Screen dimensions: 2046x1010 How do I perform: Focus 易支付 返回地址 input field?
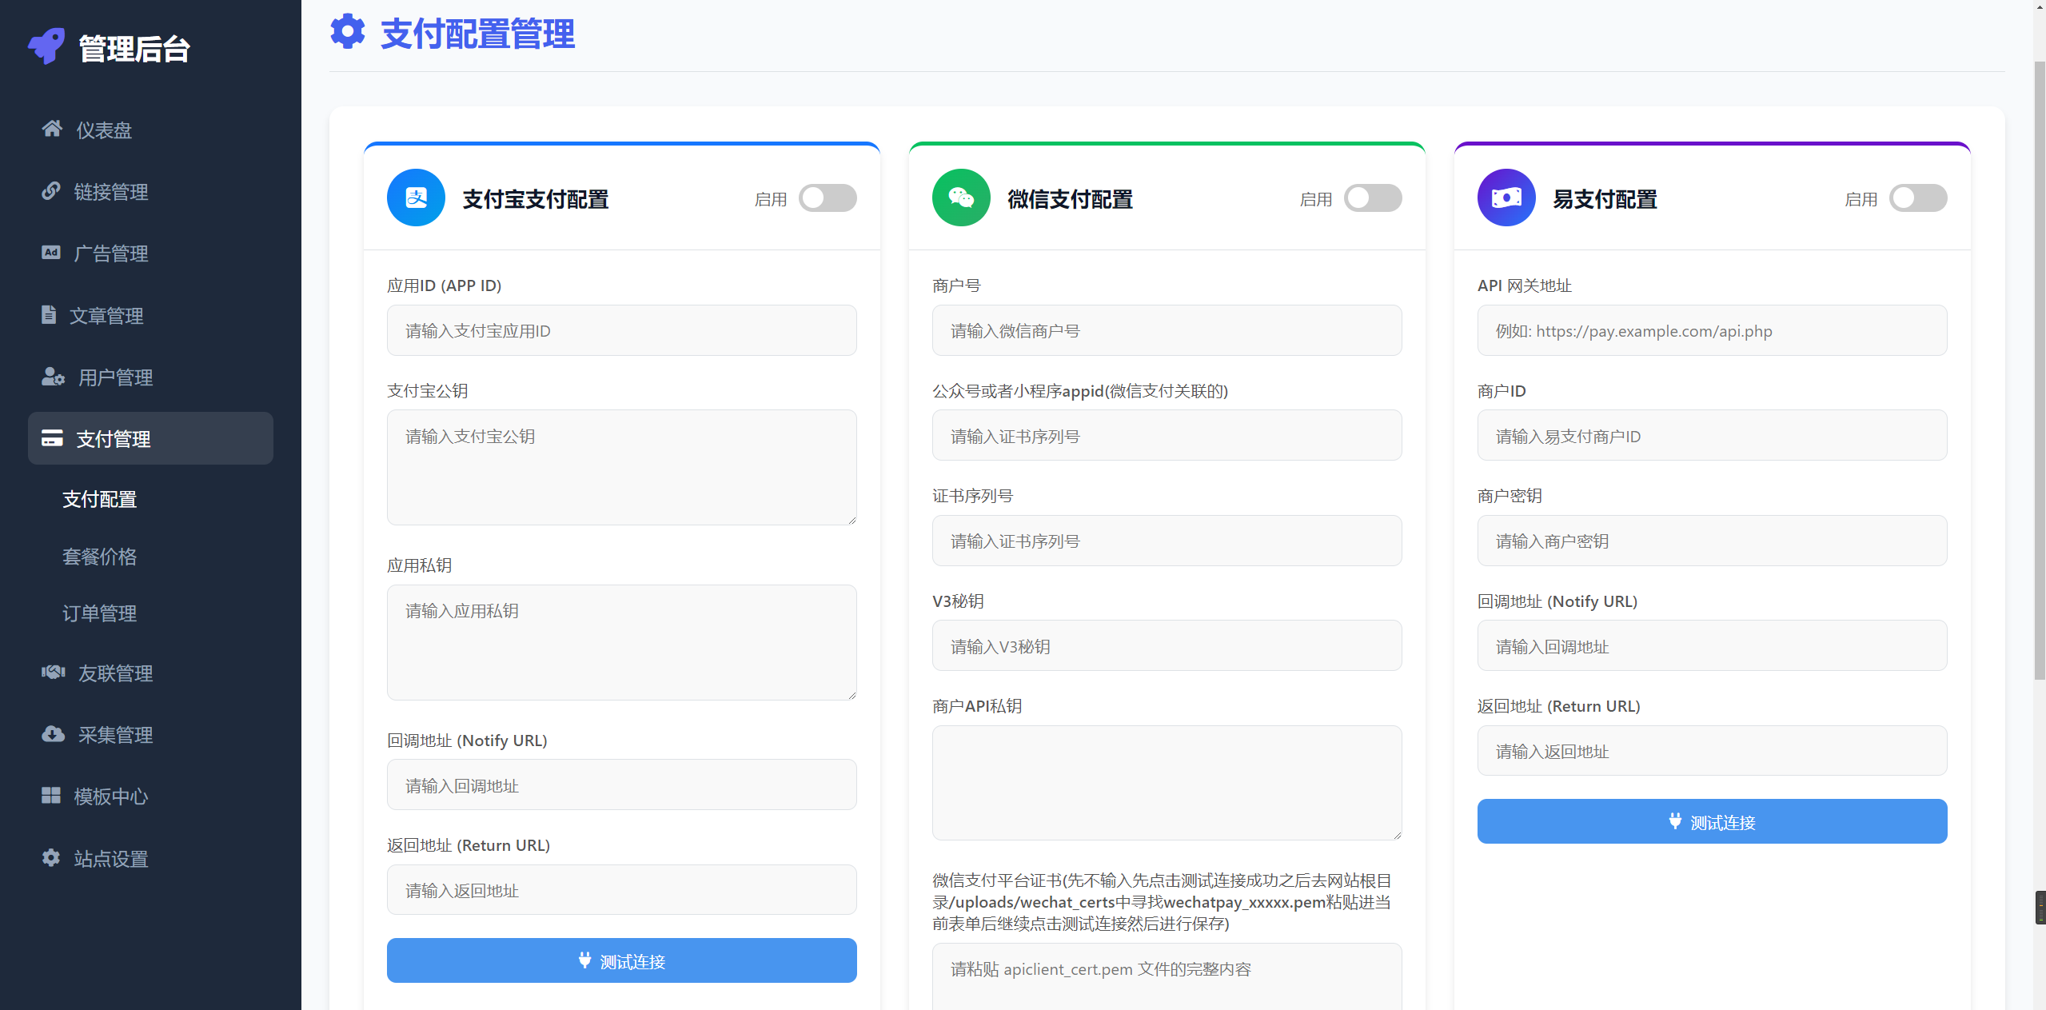pyautogui.click(x=1713, y=750)
